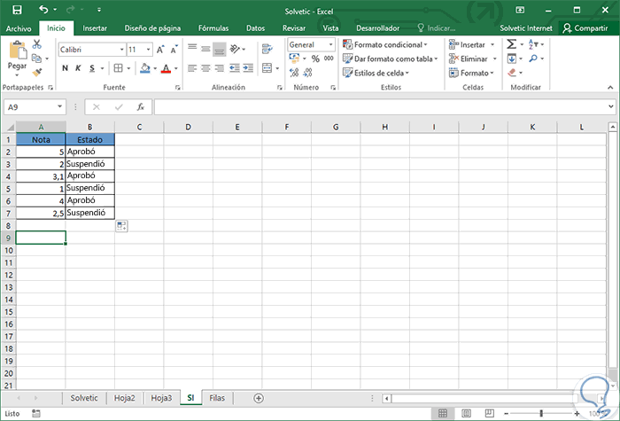Click the accounting number format icon

click(295, 58)
